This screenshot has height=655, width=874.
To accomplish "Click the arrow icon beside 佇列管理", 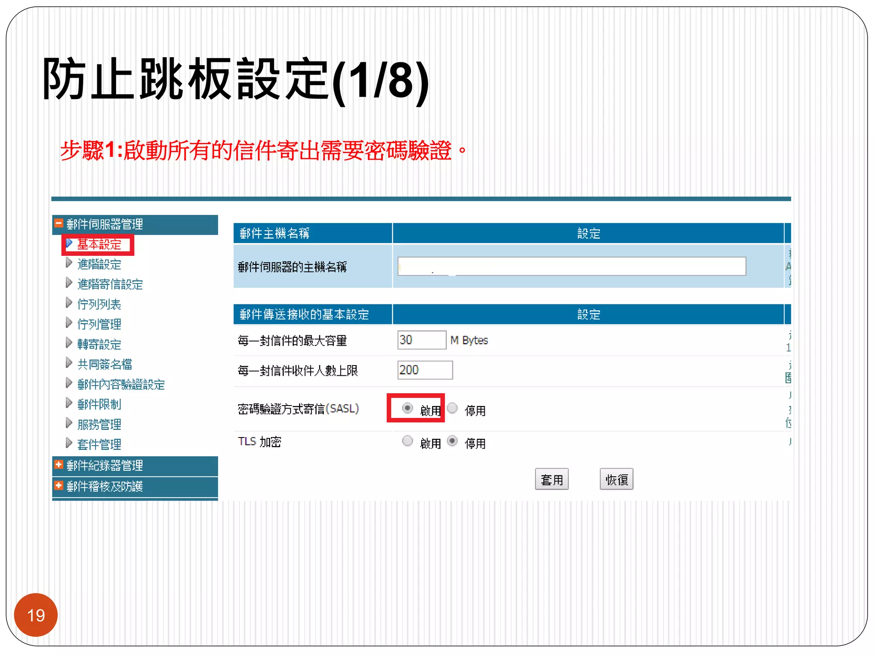I will point(69,323).
